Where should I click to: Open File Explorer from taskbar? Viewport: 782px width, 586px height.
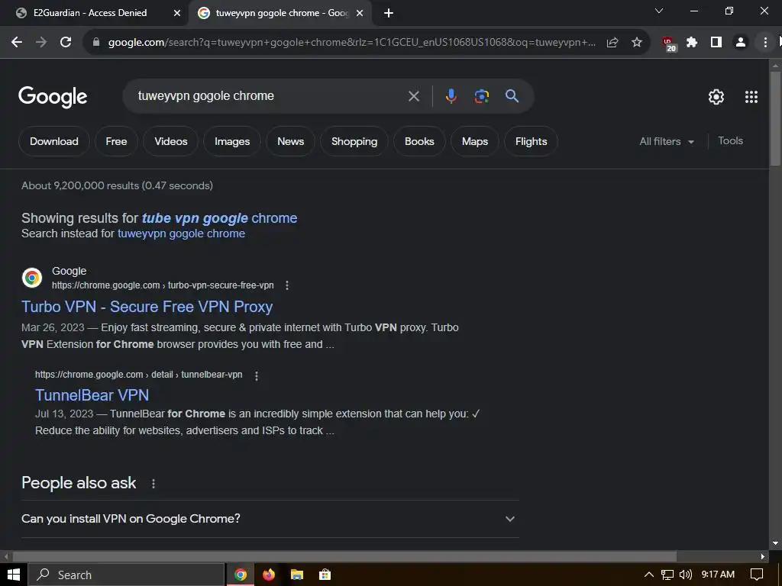coord(297,575)
